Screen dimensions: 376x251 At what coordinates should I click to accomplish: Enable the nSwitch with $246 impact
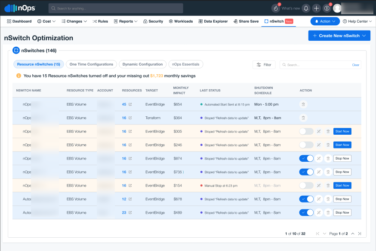[x=306, y=145]
